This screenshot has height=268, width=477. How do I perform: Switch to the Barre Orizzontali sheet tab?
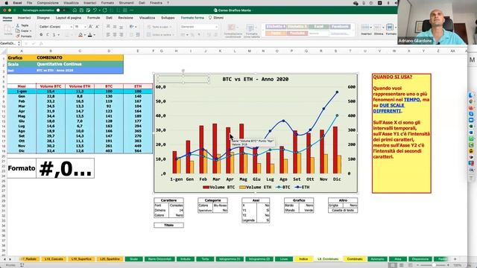159,259
